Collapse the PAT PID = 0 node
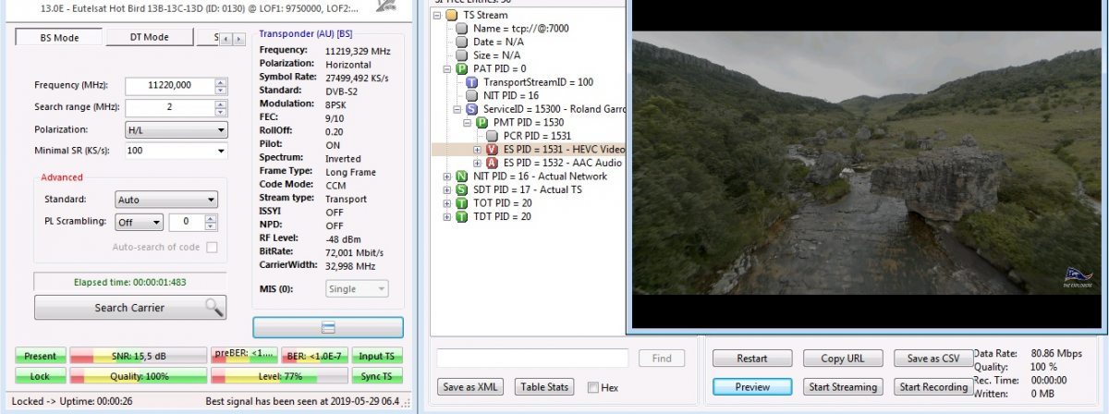The height and width of the screenshot is (414, 1109). (x=448, y=69)
